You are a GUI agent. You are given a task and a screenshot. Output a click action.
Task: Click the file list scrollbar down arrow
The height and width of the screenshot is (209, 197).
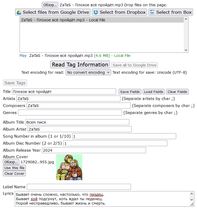pyautogui.click(x=186, y=50)
